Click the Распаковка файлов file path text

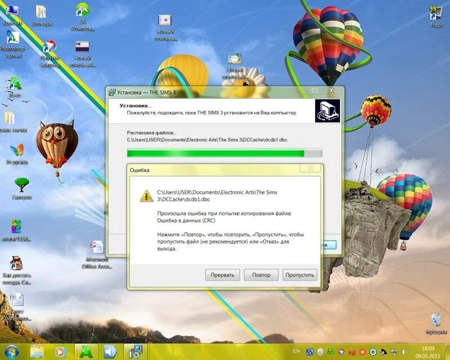tap(207, 140)
